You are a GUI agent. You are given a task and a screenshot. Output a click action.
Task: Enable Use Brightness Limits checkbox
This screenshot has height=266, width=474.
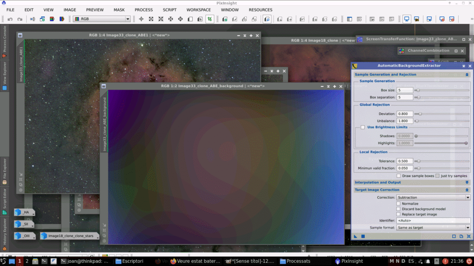363,127
